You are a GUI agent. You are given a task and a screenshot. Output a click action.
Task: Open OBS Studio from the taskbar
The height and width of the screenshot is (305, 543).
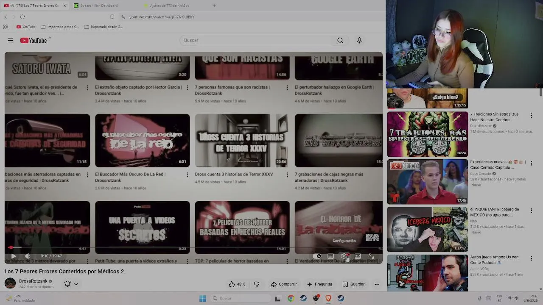[x=316, y=298]
